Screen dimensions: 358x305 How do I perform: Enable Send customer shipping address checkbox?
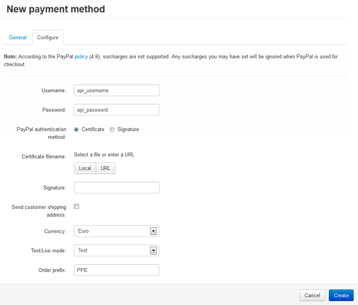[77, 207]
